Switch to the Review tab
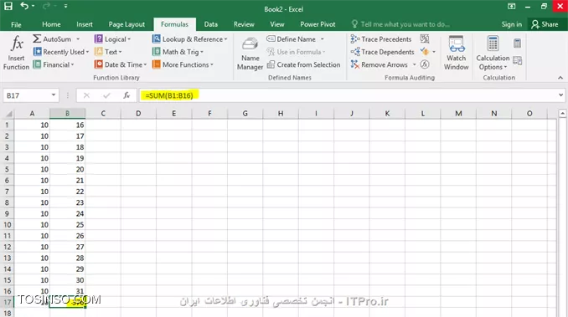 [x=244, y=24]
